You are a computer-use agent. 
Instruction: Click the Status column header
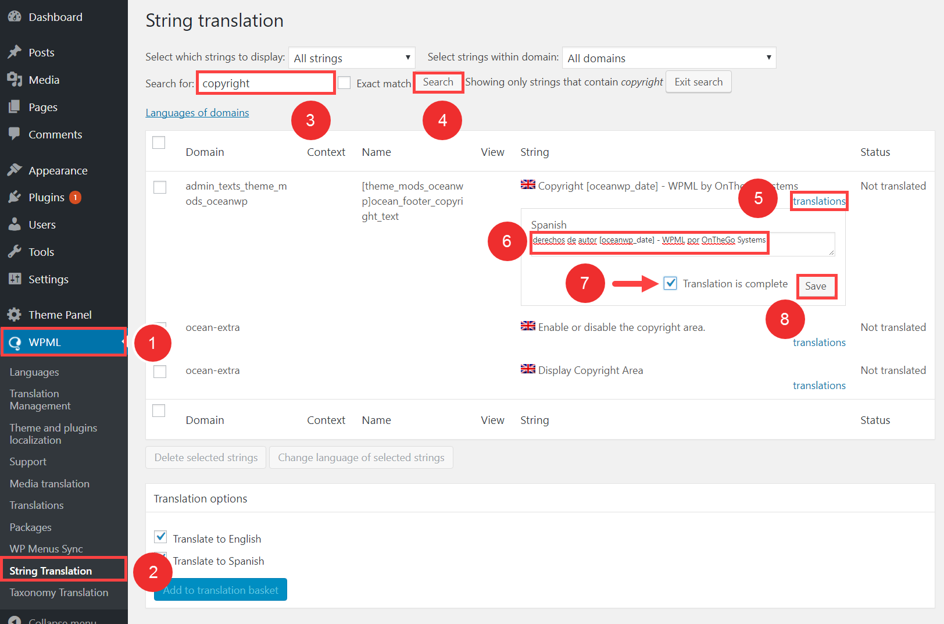click(x=875, y=152)
